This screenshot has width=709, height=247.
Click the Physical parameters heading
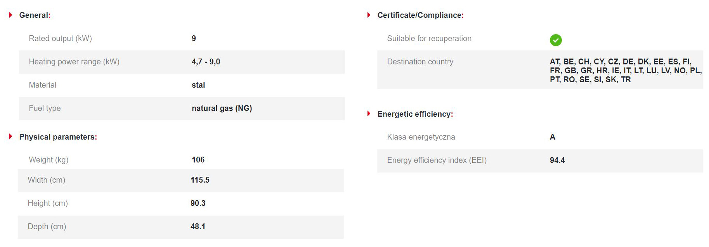tap(58, 137)
